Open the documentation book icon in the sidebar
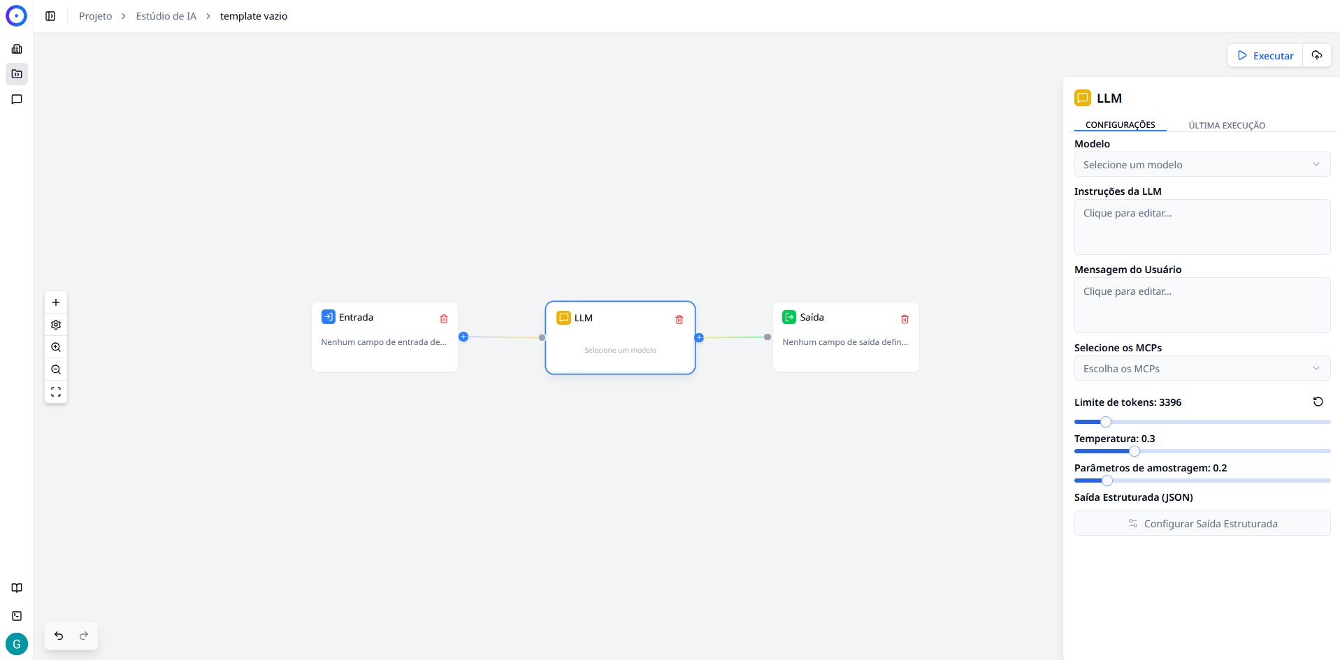 coord(17,588)
